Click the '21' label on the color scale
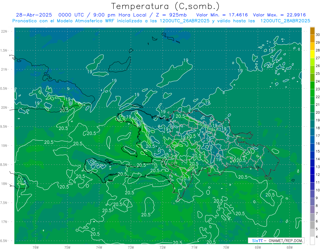 tap(318, 105)
